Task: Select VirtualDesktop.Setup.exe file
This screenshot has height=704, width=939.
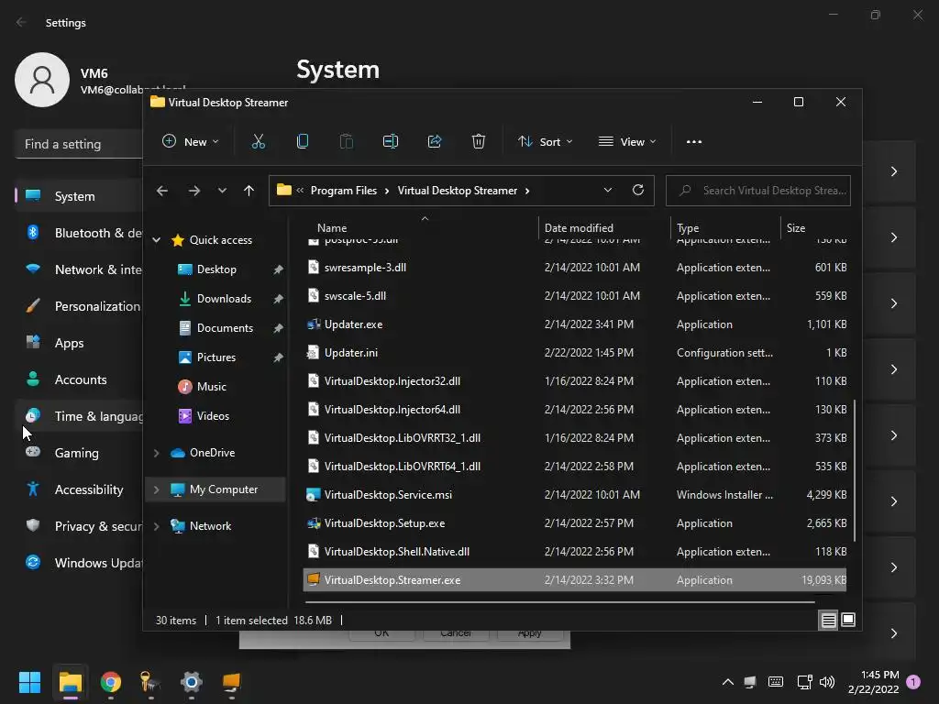Action: click(x=575, y=523)
